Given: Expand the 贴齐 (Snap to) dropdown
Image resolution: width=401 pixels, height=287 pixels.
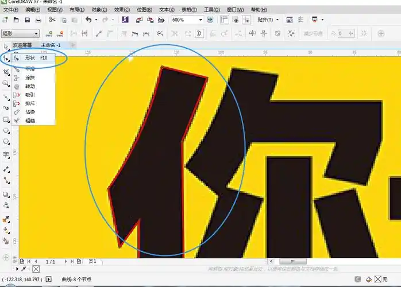Looking at the screenshot, I should tap(278, 20).
